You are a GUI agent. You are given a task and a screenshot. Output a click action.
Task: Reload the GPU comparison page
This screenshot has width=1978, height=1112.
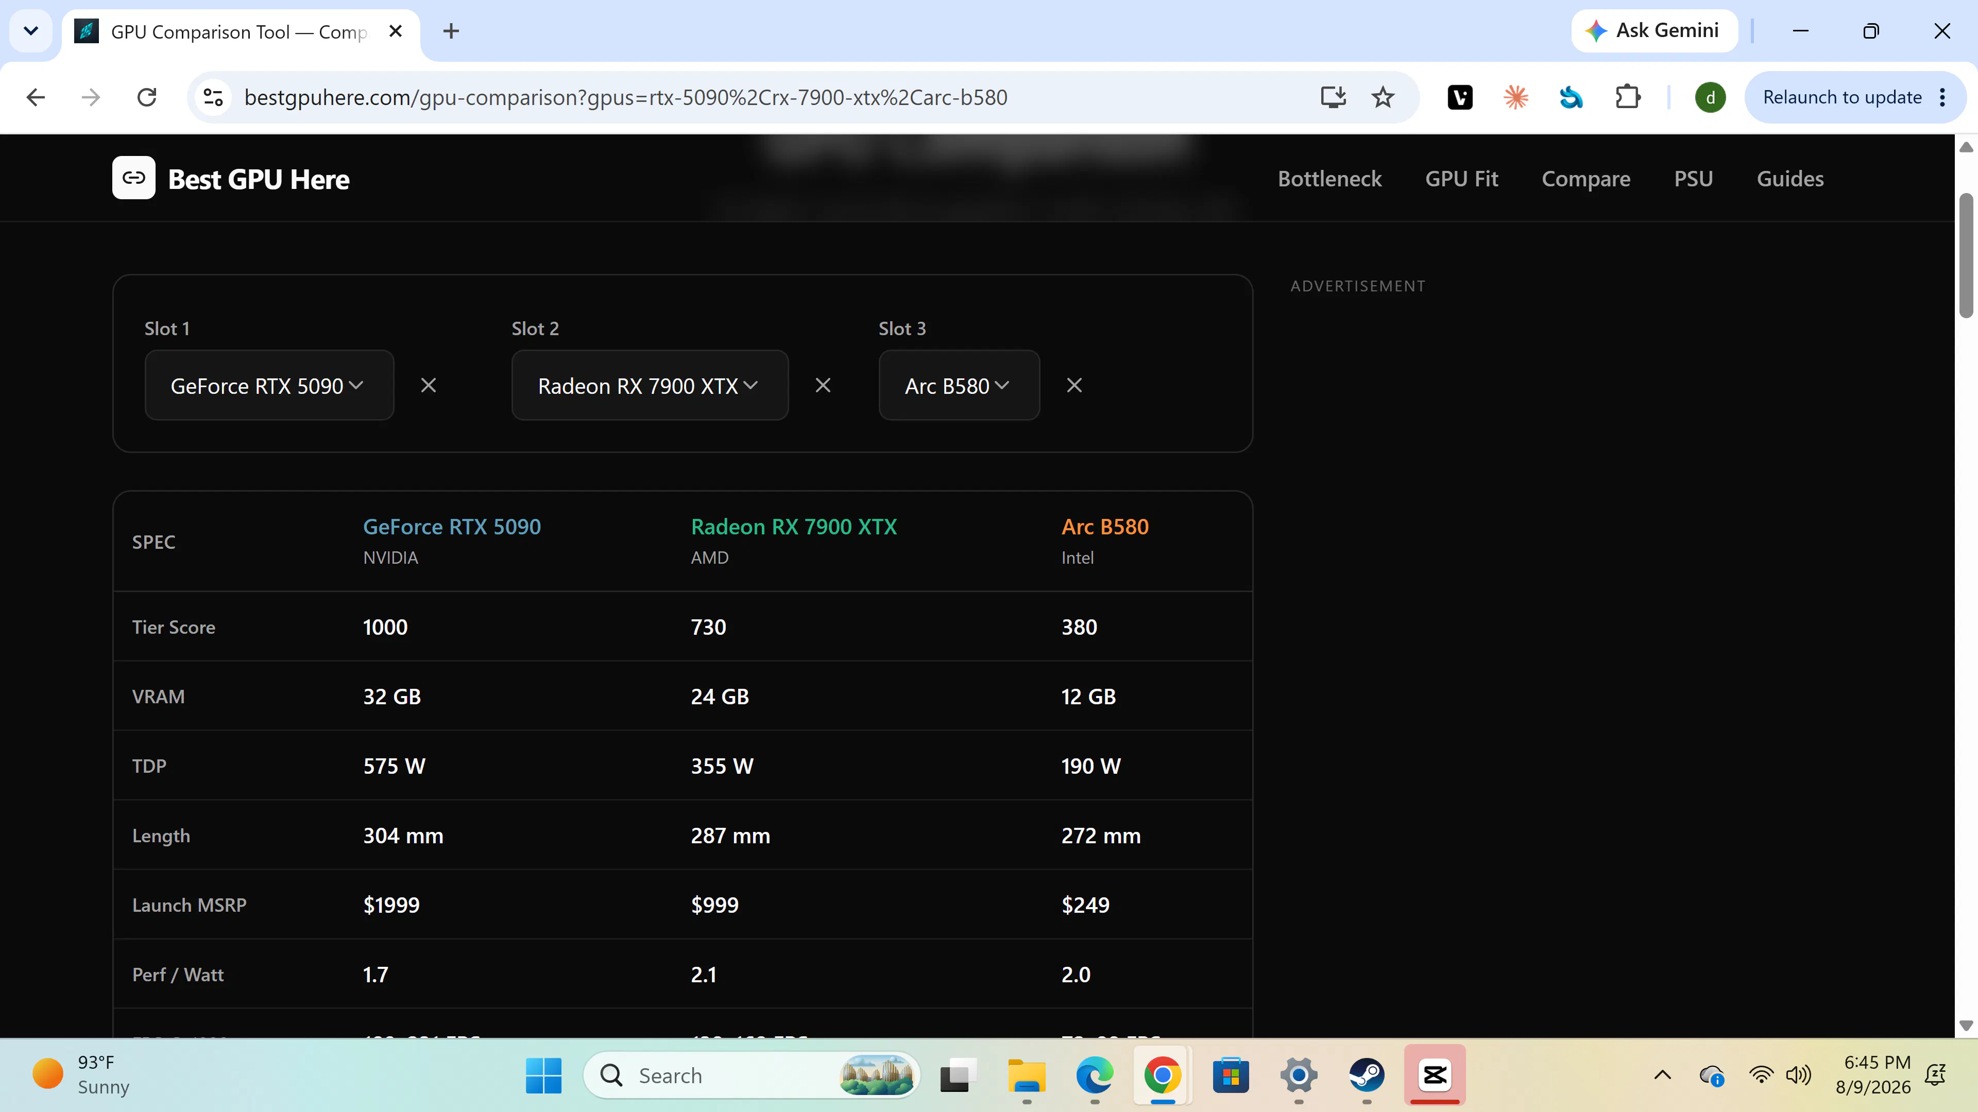pyautogui.click(x=147, y=97)
